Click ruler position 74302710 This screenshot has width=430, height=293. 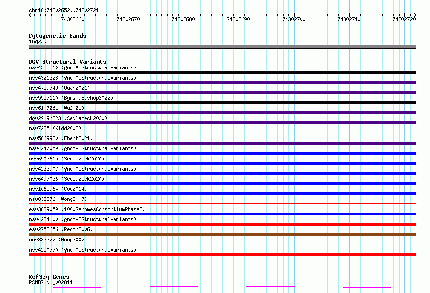coord(349,19)
